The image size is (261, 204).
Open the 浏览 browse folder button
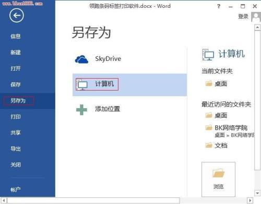click(x=218, y=180)
